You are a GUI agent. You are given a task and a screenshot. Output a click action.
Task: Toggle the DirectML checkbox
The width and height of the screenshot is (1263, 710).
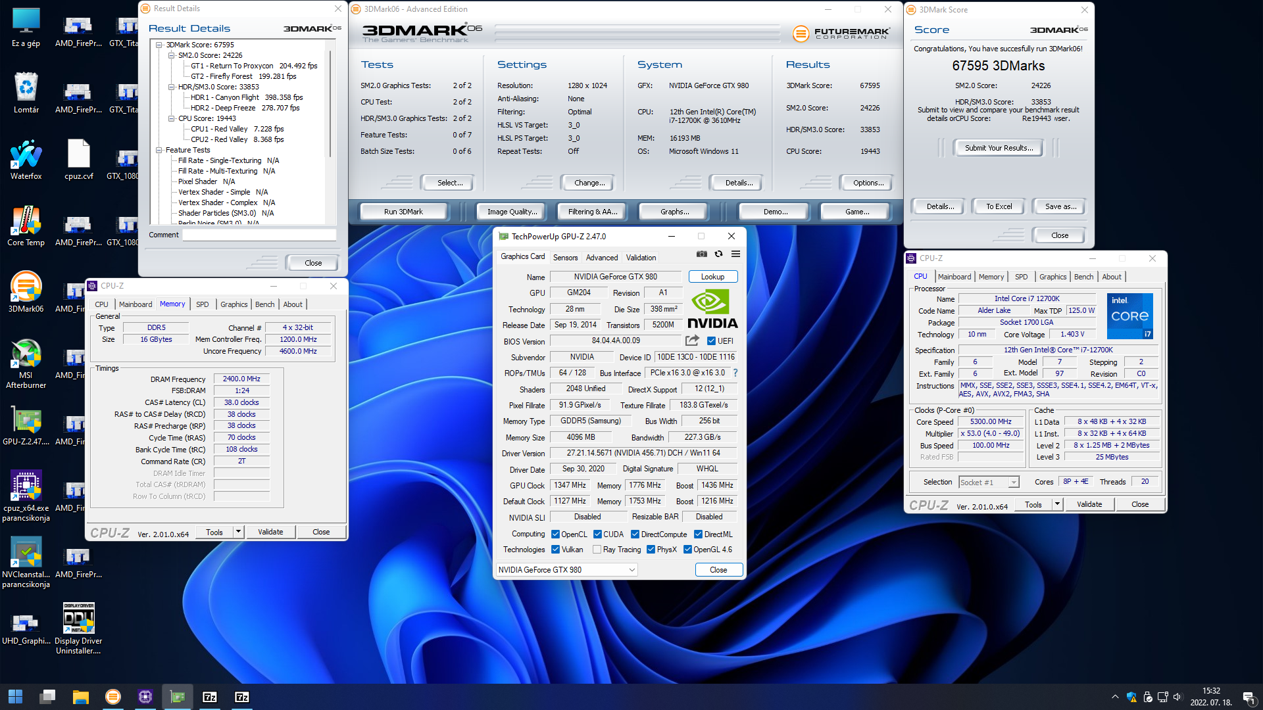(698, 534)
